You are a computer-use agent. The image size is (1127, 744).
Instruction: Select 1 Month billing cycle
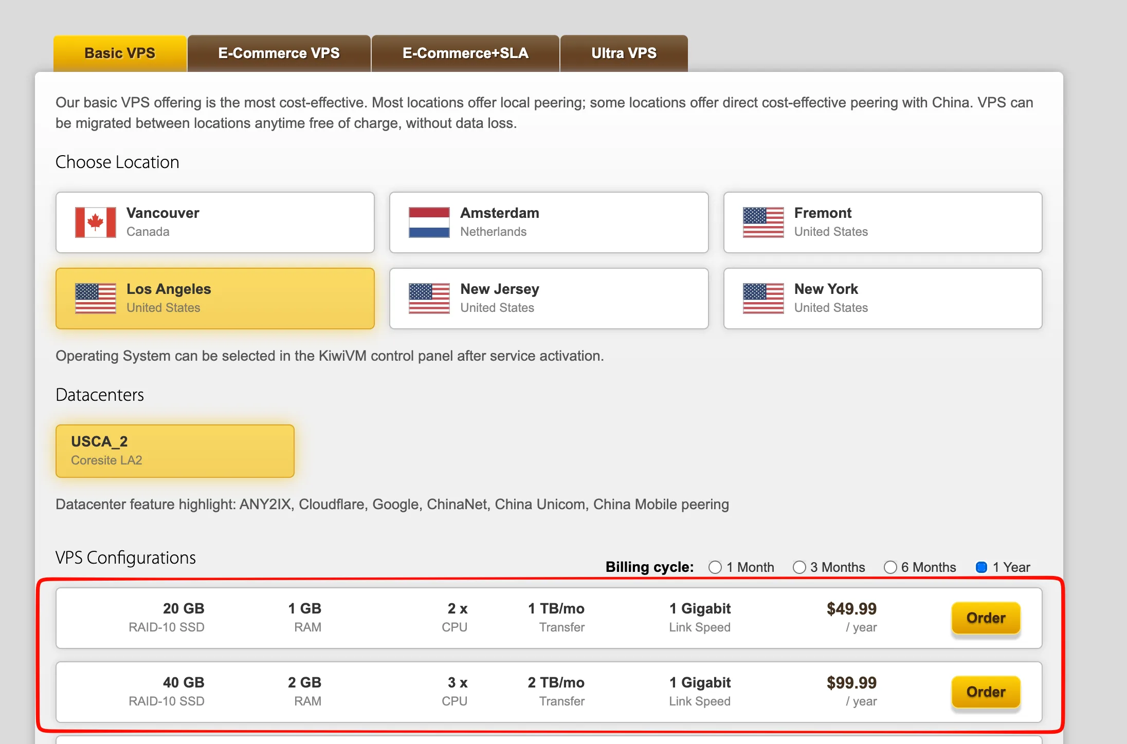click(715, 567)
